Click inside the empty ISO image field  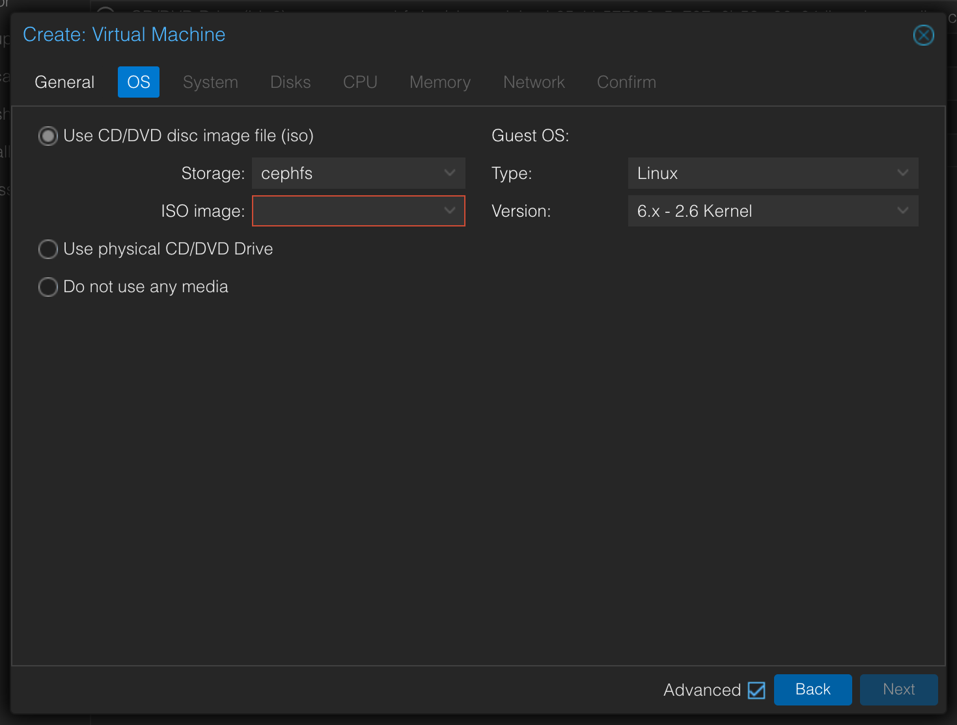[x=345, y=211]
